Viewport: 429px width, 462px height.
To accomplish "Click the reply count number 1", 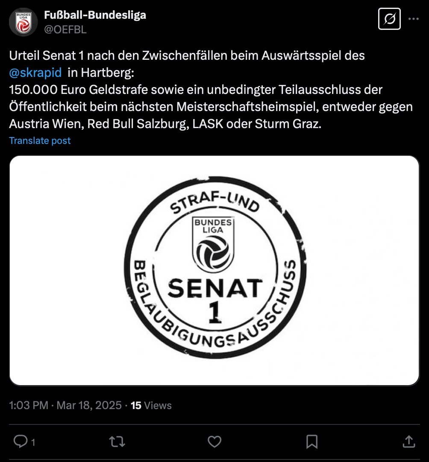I will pyautogui.click(x=33, y=442).
